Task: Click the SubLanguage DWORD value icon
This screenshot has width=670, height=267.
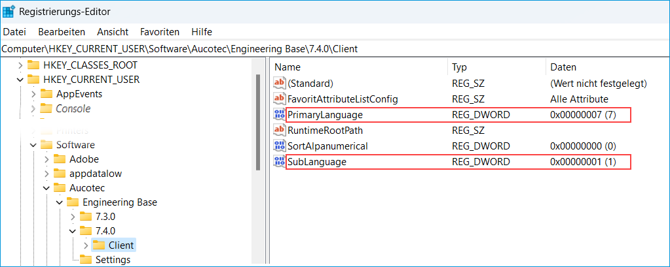Action: (280, 162)
